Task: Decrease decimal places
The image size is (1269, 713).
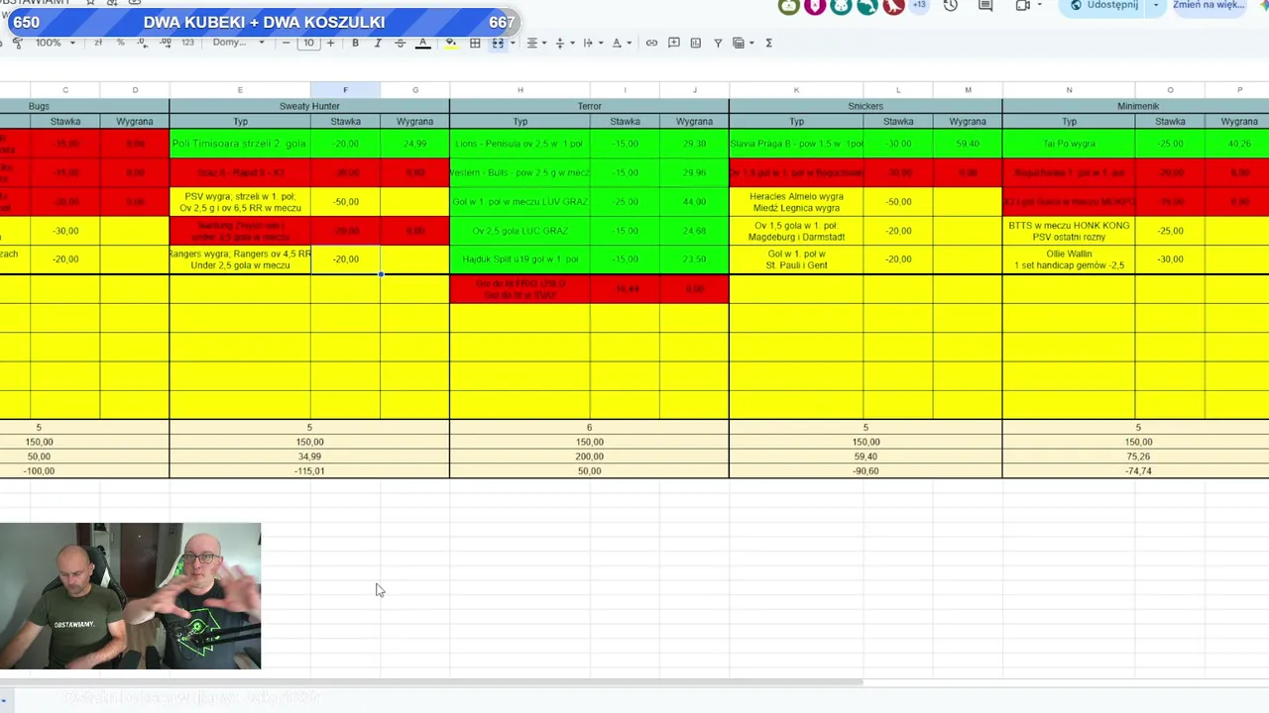Action: pyautogui.click(x=142, y=43)
